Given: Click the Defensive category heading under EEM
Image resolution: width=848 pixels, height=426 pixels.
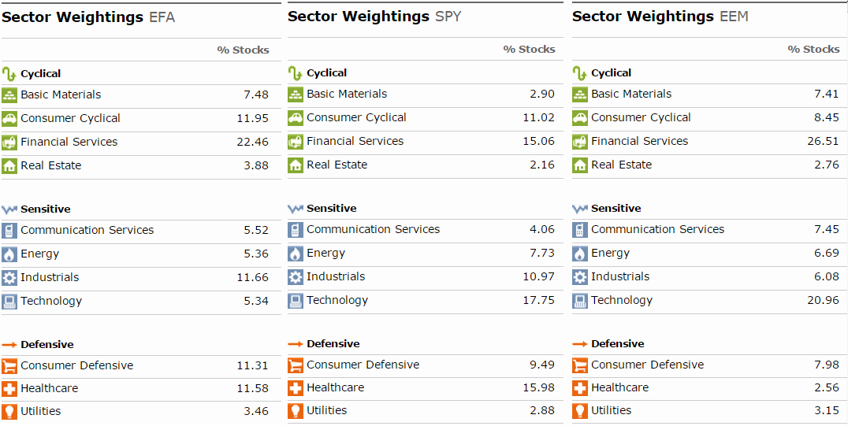Looking at the screenshot, I should tap(617, 344).
